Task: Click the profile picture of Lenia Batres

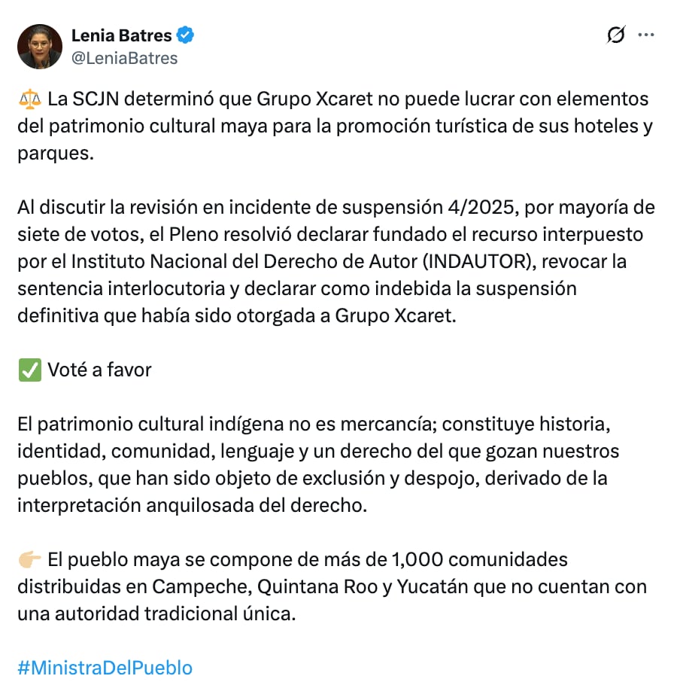Action: click(x=40, y=46)
